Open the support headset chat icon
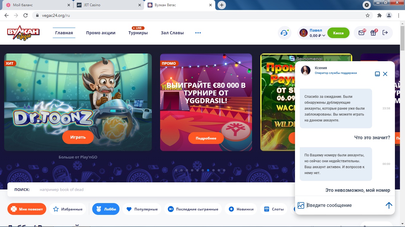 [x=284, y=33]
